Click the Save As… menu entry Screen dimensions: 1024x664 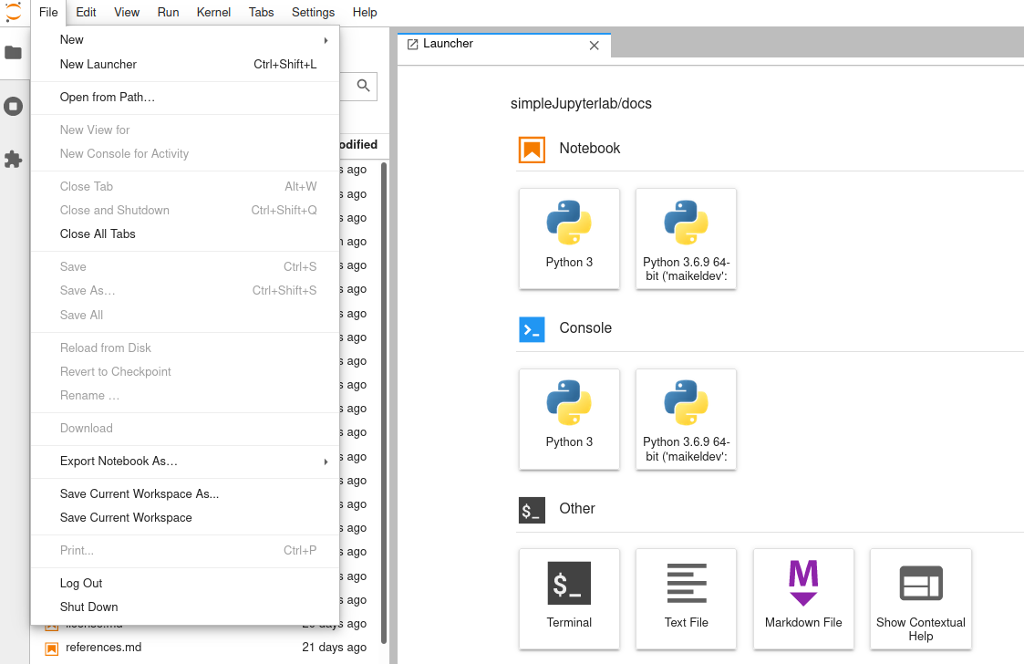pos(185,291)
